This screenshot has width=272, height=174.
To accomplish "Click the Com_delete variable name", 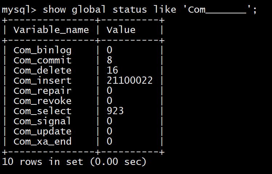I will pyautogui.click(x=43, y=70).
